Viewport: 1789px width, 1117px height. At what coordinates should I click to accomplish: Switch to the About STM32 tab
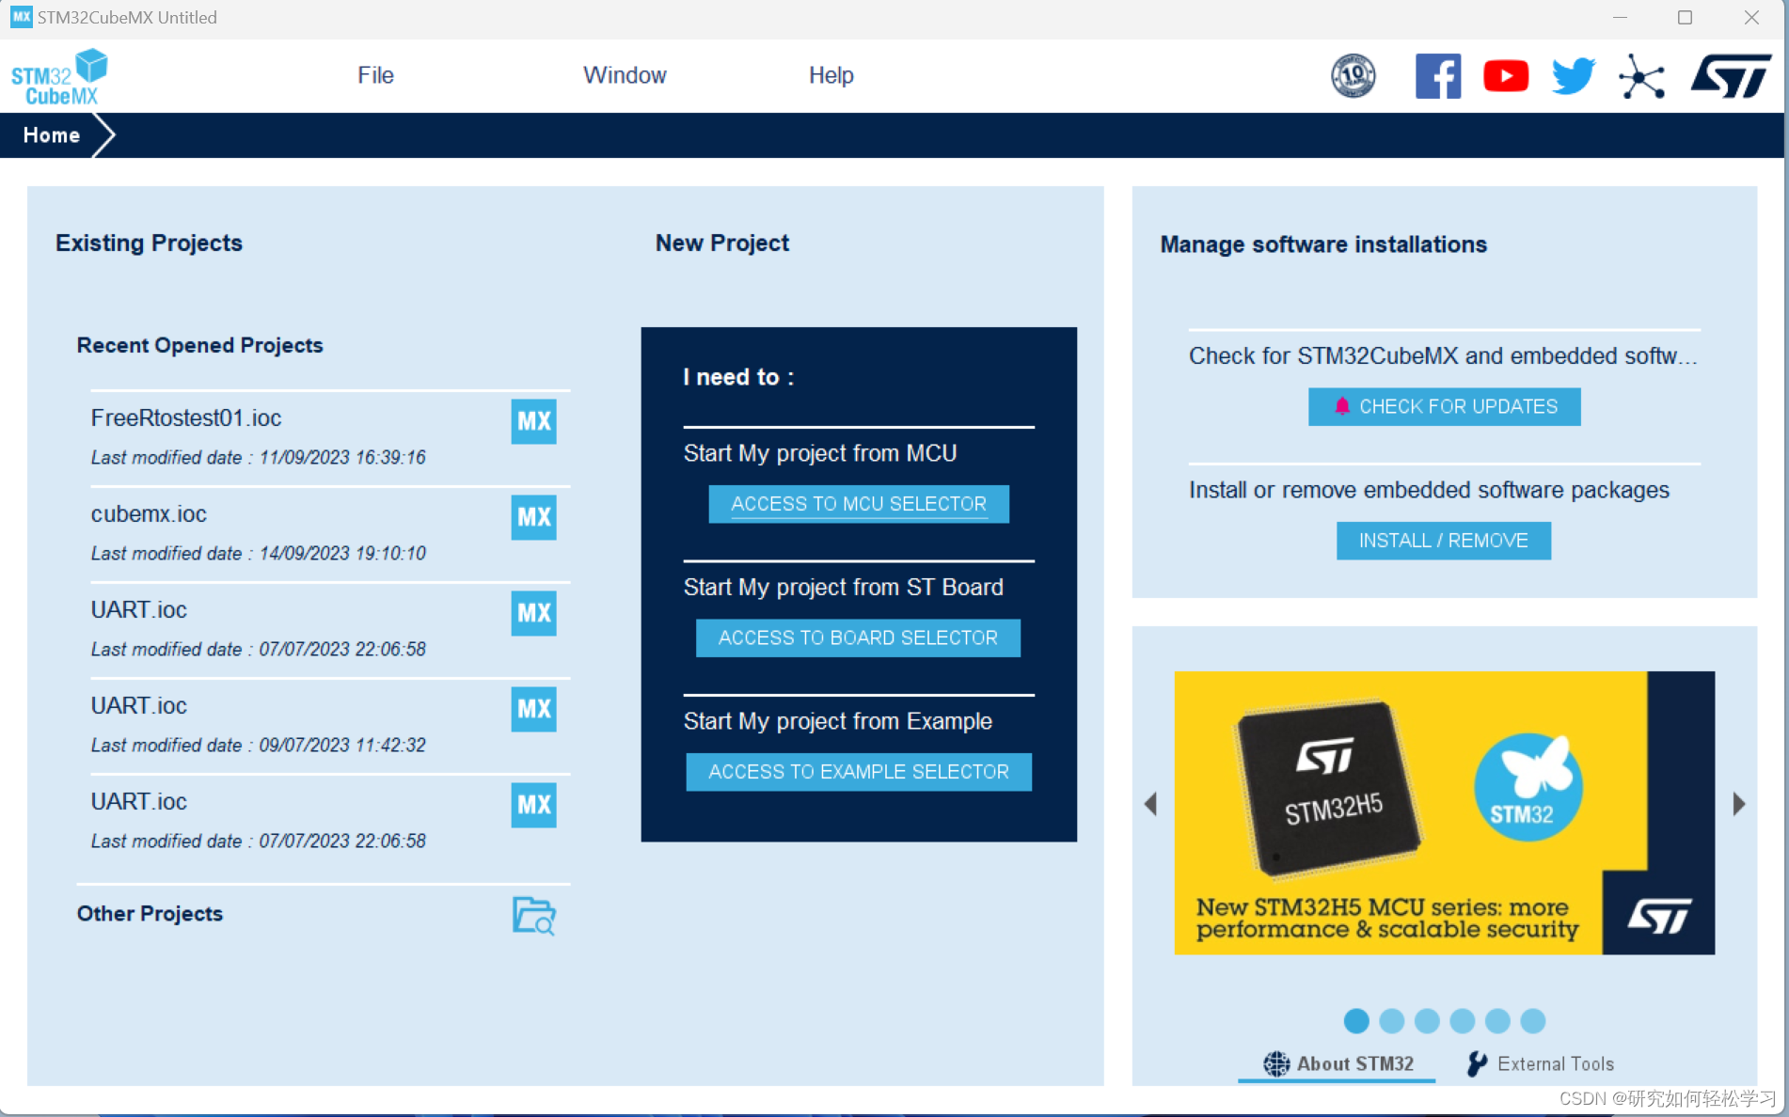(x=1338, y=1063)
